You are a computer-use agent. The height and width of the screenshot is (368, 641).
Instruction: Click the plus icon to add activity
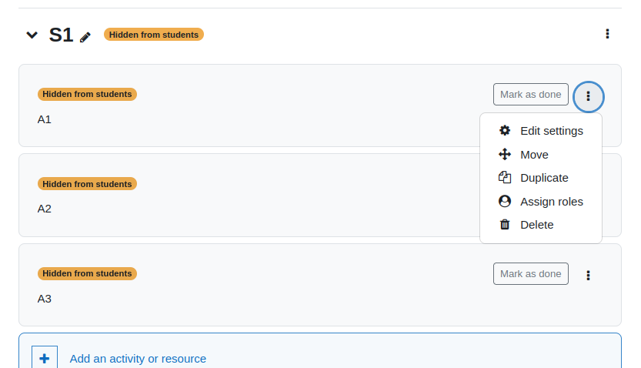tap(45, 359)
